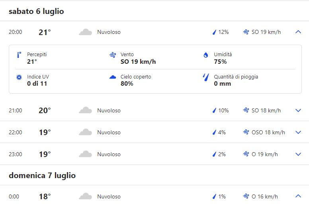The height and width of the screenshot is (206, 309).
Task: Expand the 21:00 hourly forecast row
Action: click(x=298, y=110)
